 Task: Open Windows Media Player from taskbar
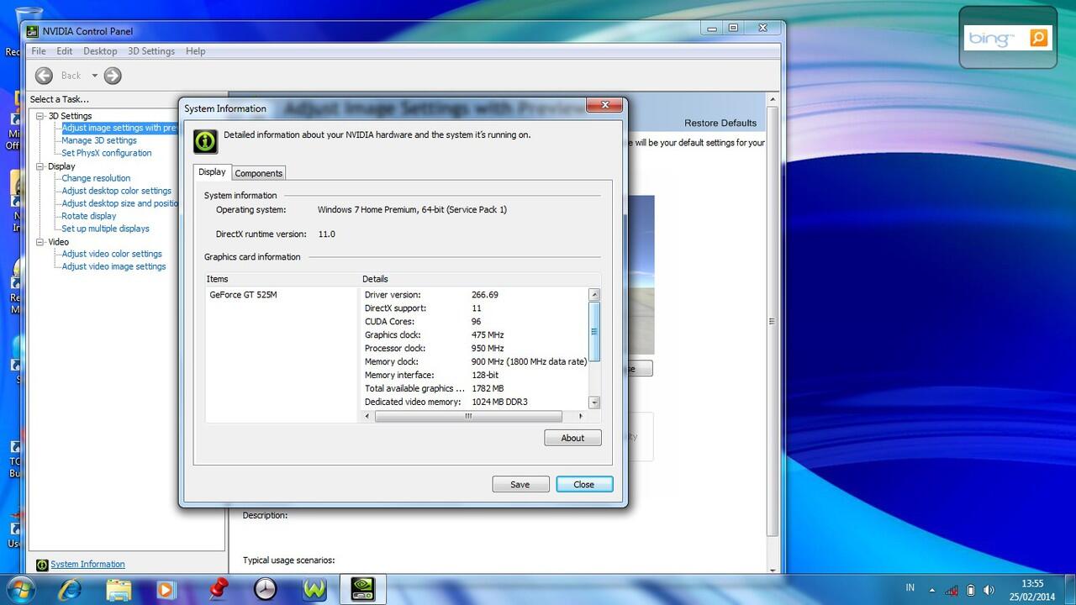click(166, 589)
